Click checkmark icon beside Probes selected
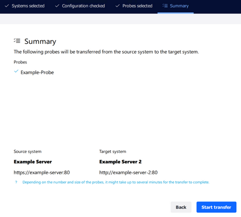The height and width of the screenshot is (217, 241). 118,6
